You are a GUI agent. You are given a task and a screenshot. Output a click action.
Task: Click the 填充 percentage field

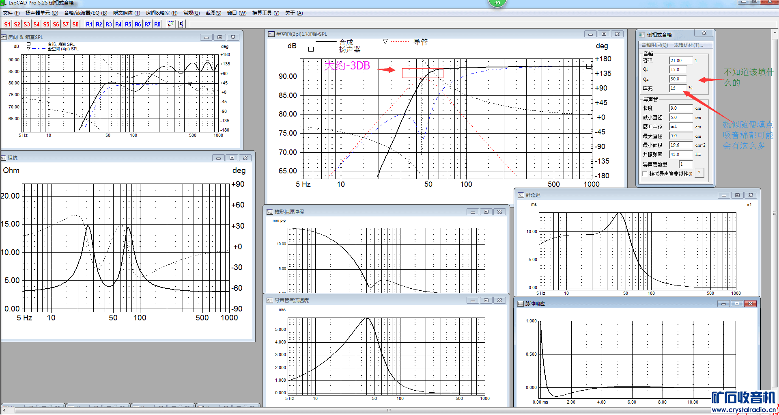[678, 88]
